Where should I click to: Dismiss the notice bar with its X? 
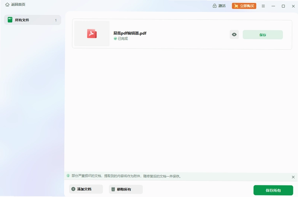point(293,177)
